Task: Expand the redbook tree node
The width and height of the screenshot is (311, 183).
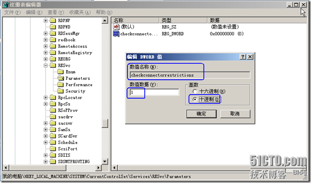Action: (46, 40)
